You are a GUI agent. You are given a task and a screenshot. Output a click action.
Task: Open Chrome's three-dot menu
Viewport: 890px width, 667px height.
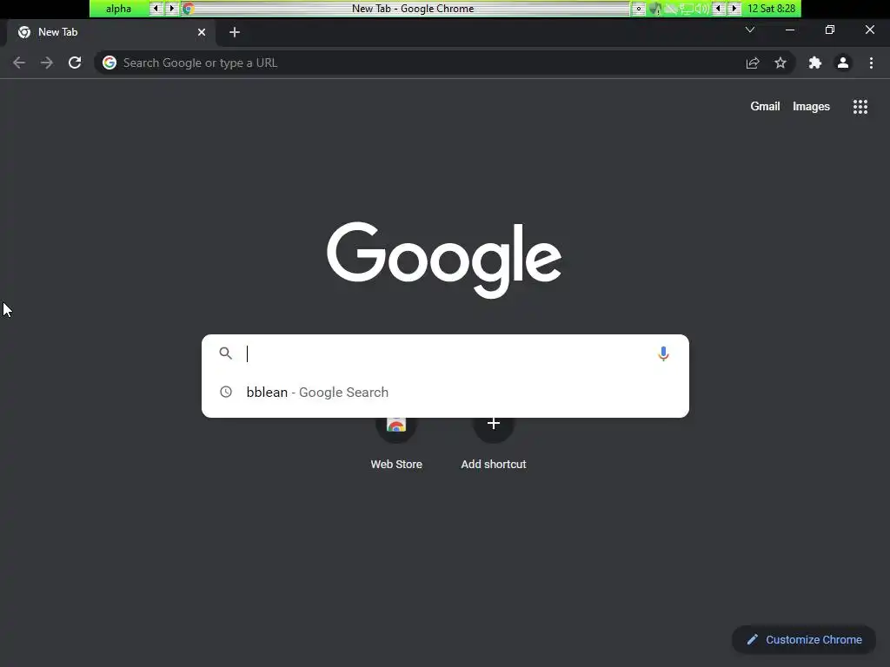871,63
